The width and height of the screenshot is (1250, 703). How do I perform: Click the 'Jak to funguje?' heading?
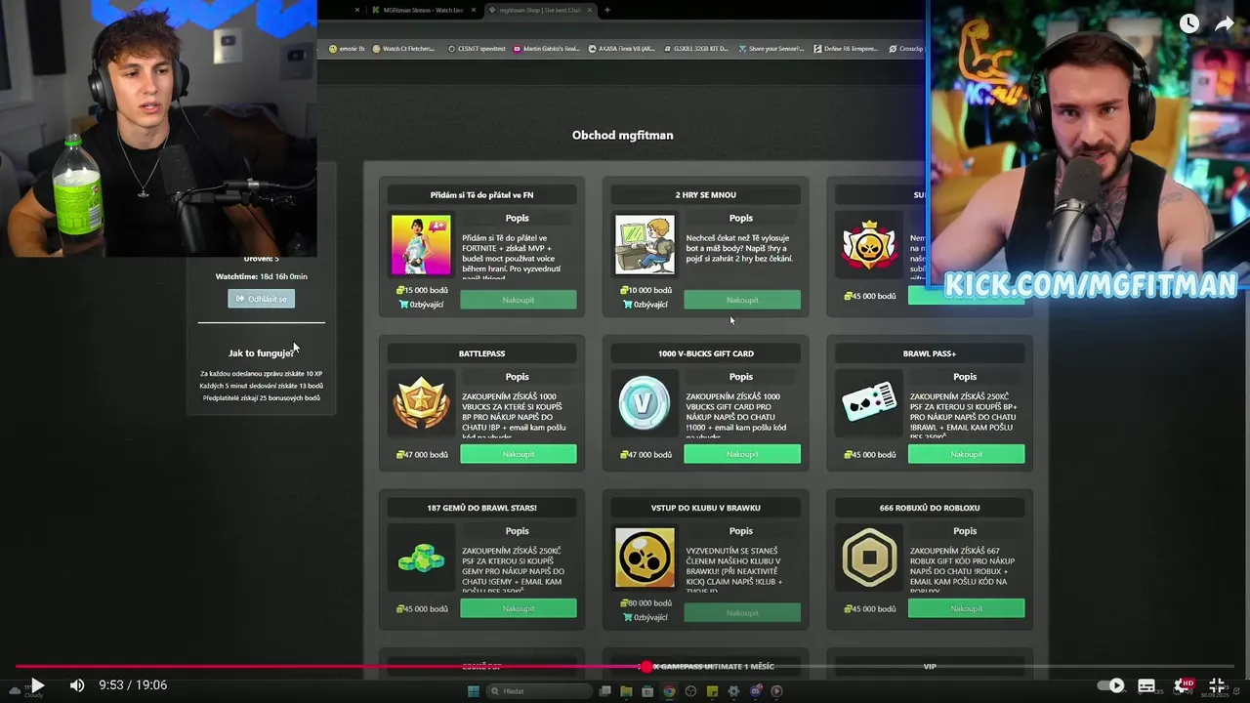[x=261, y=352]
